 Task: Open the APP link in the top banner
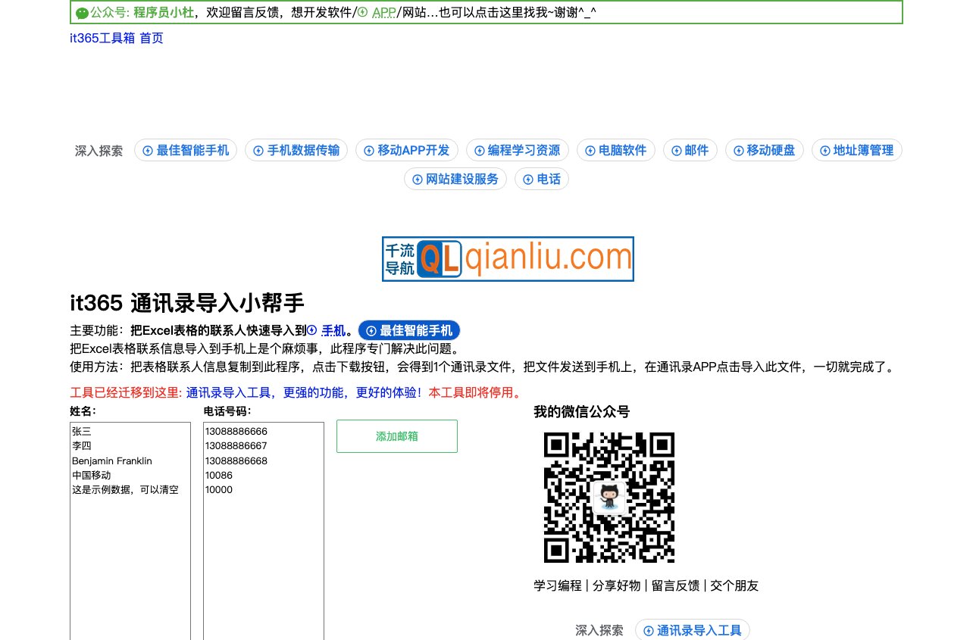point(383,12)
